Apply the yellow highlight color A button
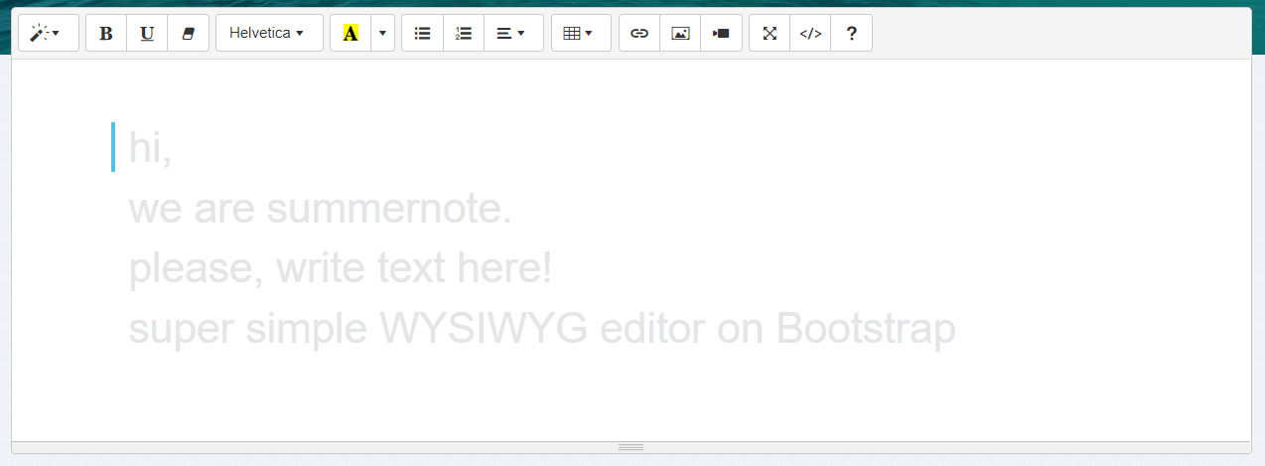1265x466 pixels. coord(350,33)
